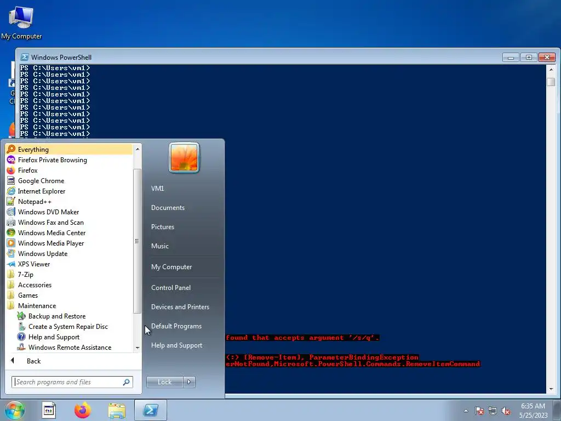Launch XPS Viewer icon
Image resolution: width=561 pixels, height=421 pixels.
point(11,264)
